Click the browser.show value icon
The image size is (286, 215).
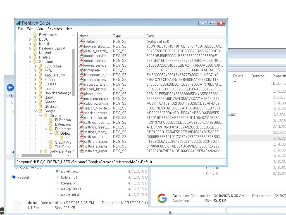(81, 46)
